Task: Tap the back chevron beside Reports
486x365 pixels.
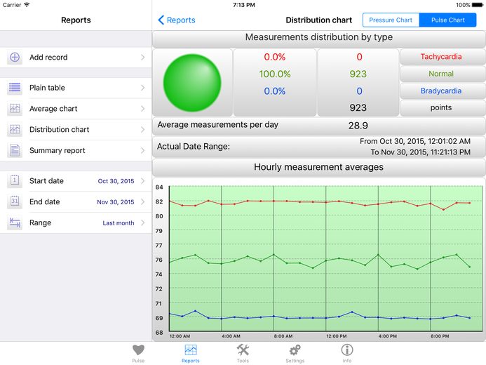Action: pyautogui.click(x=161, y=20)
